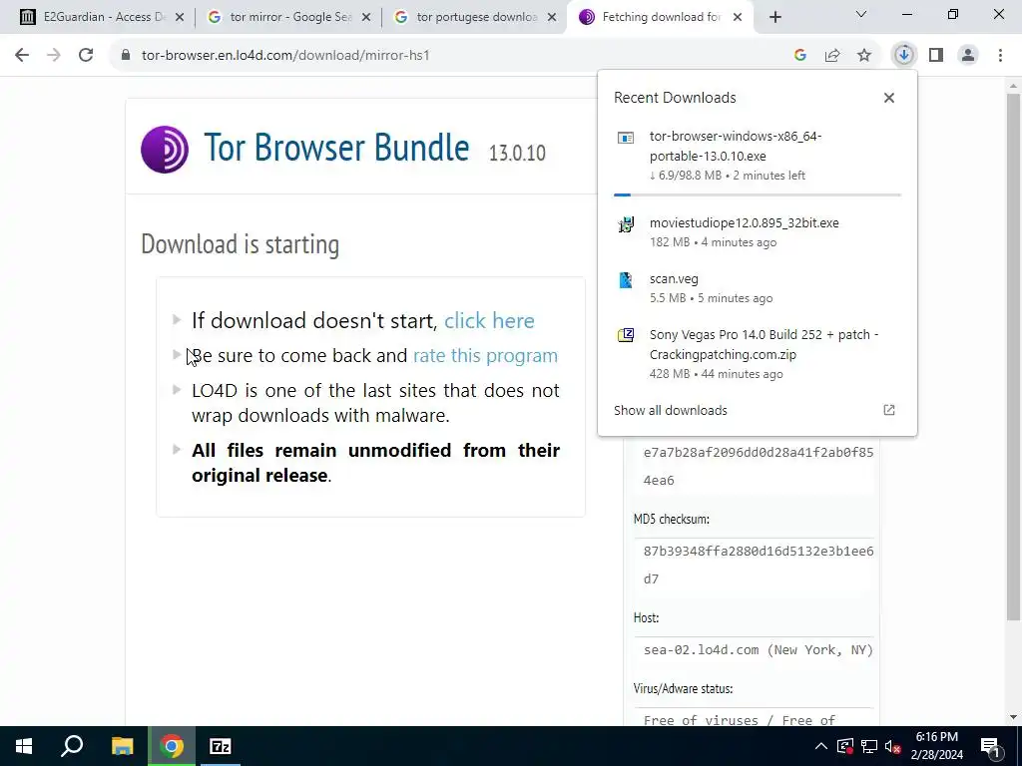Click the moviestudiope installer icon
Screen dimensions: 1022x766
pos(626,224)
